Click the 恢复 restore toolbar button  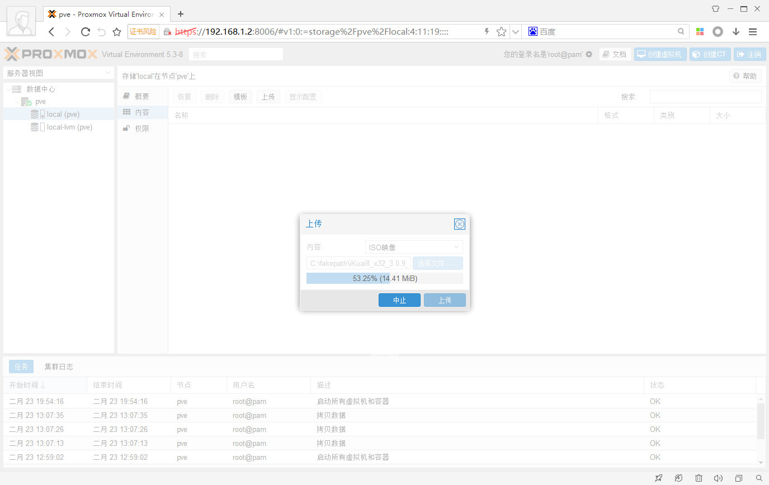[x=184, y=97]
